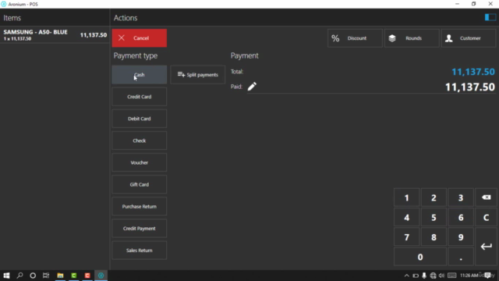Open Split payments

click(197, 75)
